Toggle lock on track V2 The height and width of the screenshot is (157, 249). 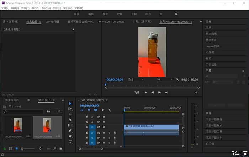click(87, 122)
